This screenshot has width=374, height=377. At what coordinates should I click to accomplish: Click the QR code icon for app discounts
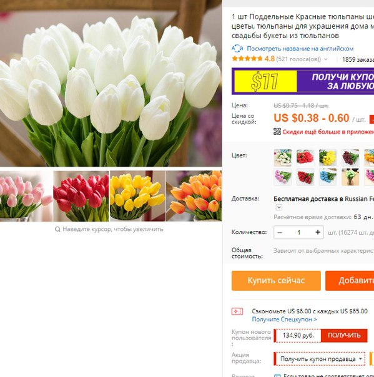[277, 132]
